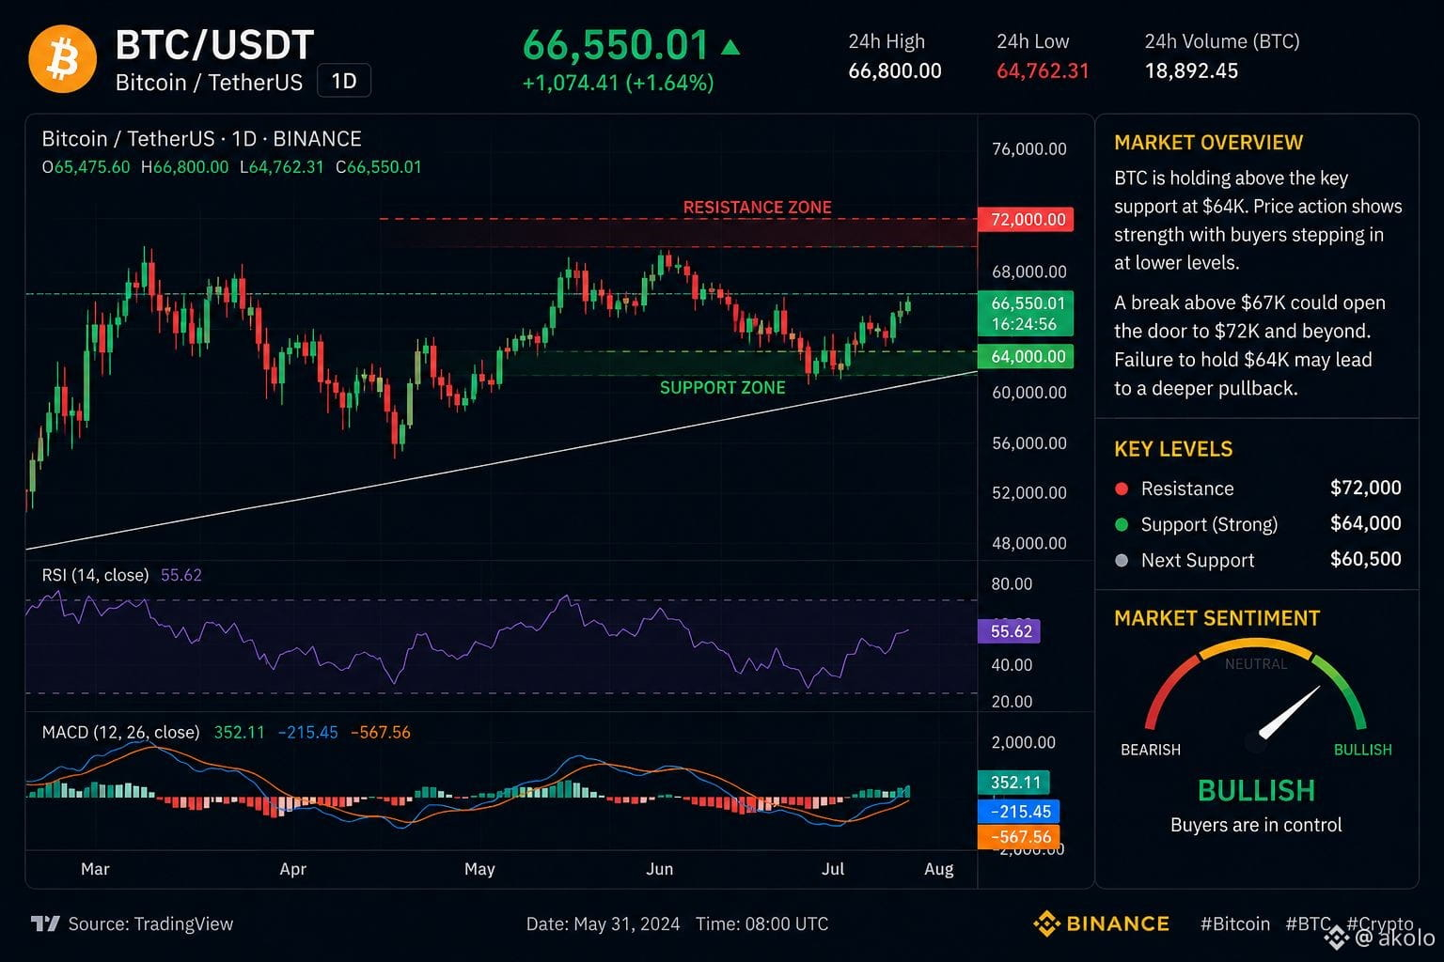Click the Apr label on the time axis
The height and width of the screenshot is (962, 1444).
(x=293, y=869)
